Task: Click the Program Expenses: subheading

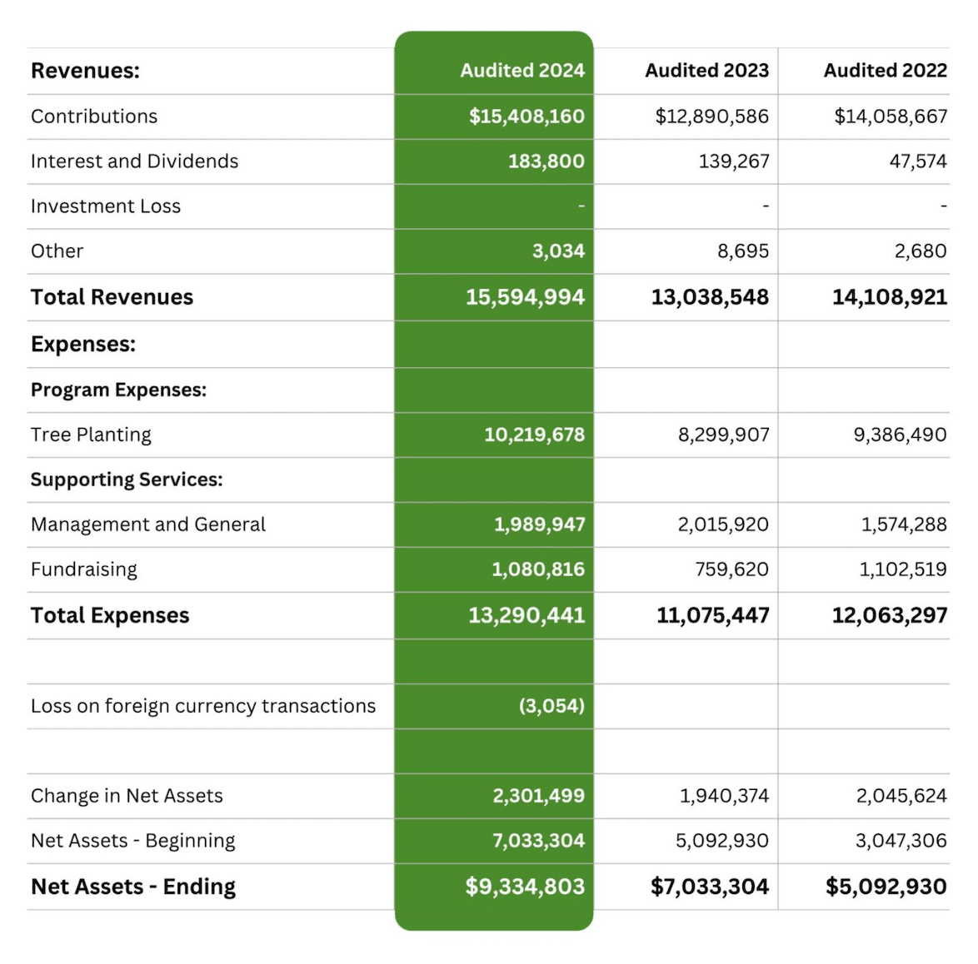Action: click(118, 390)
